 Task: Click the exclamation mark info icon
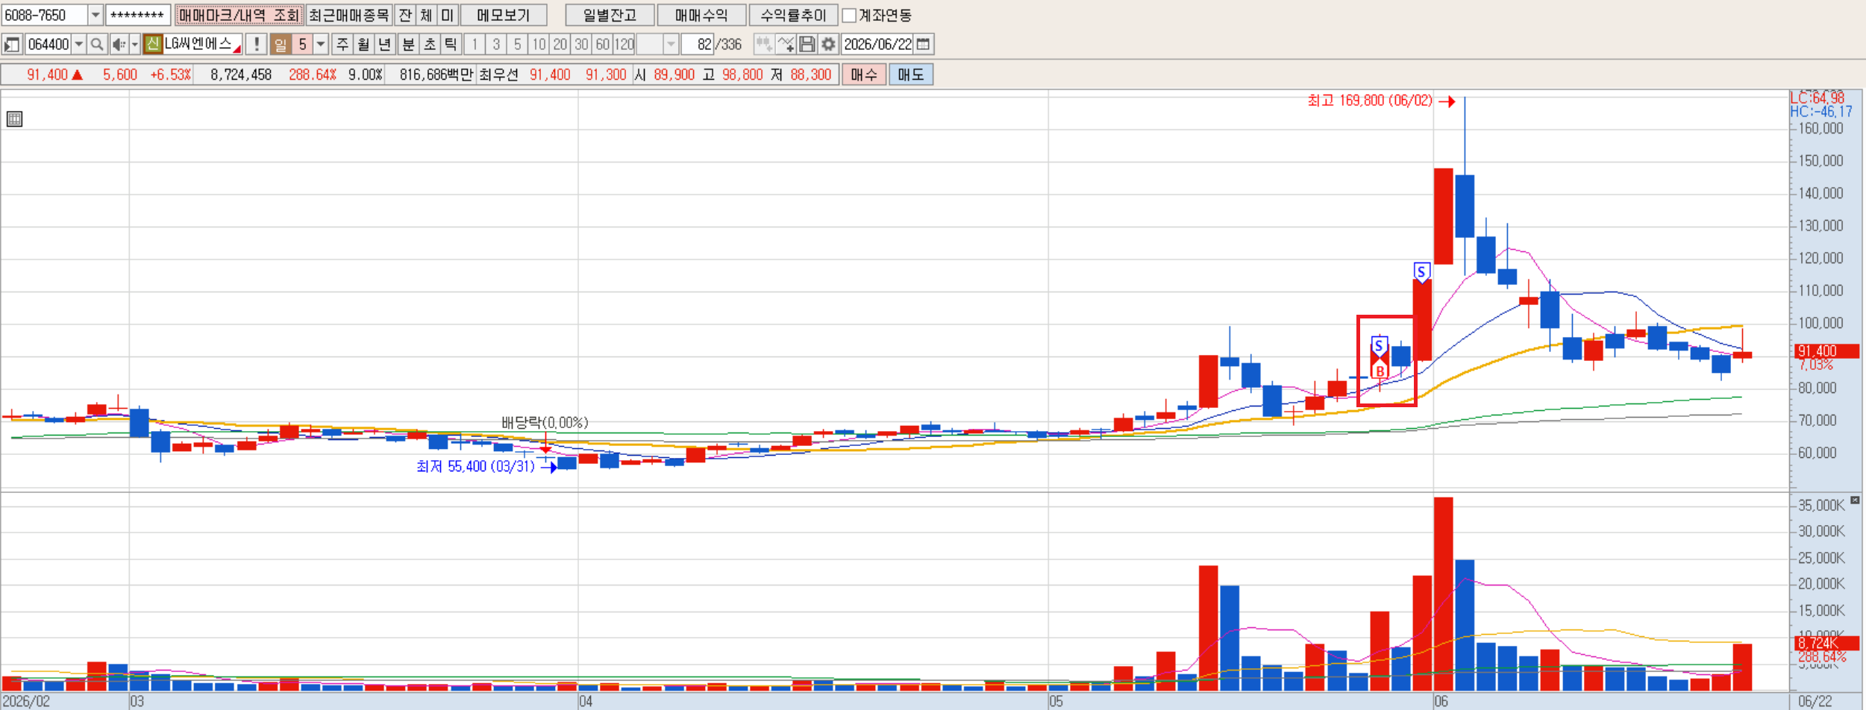tap(256, 45)
